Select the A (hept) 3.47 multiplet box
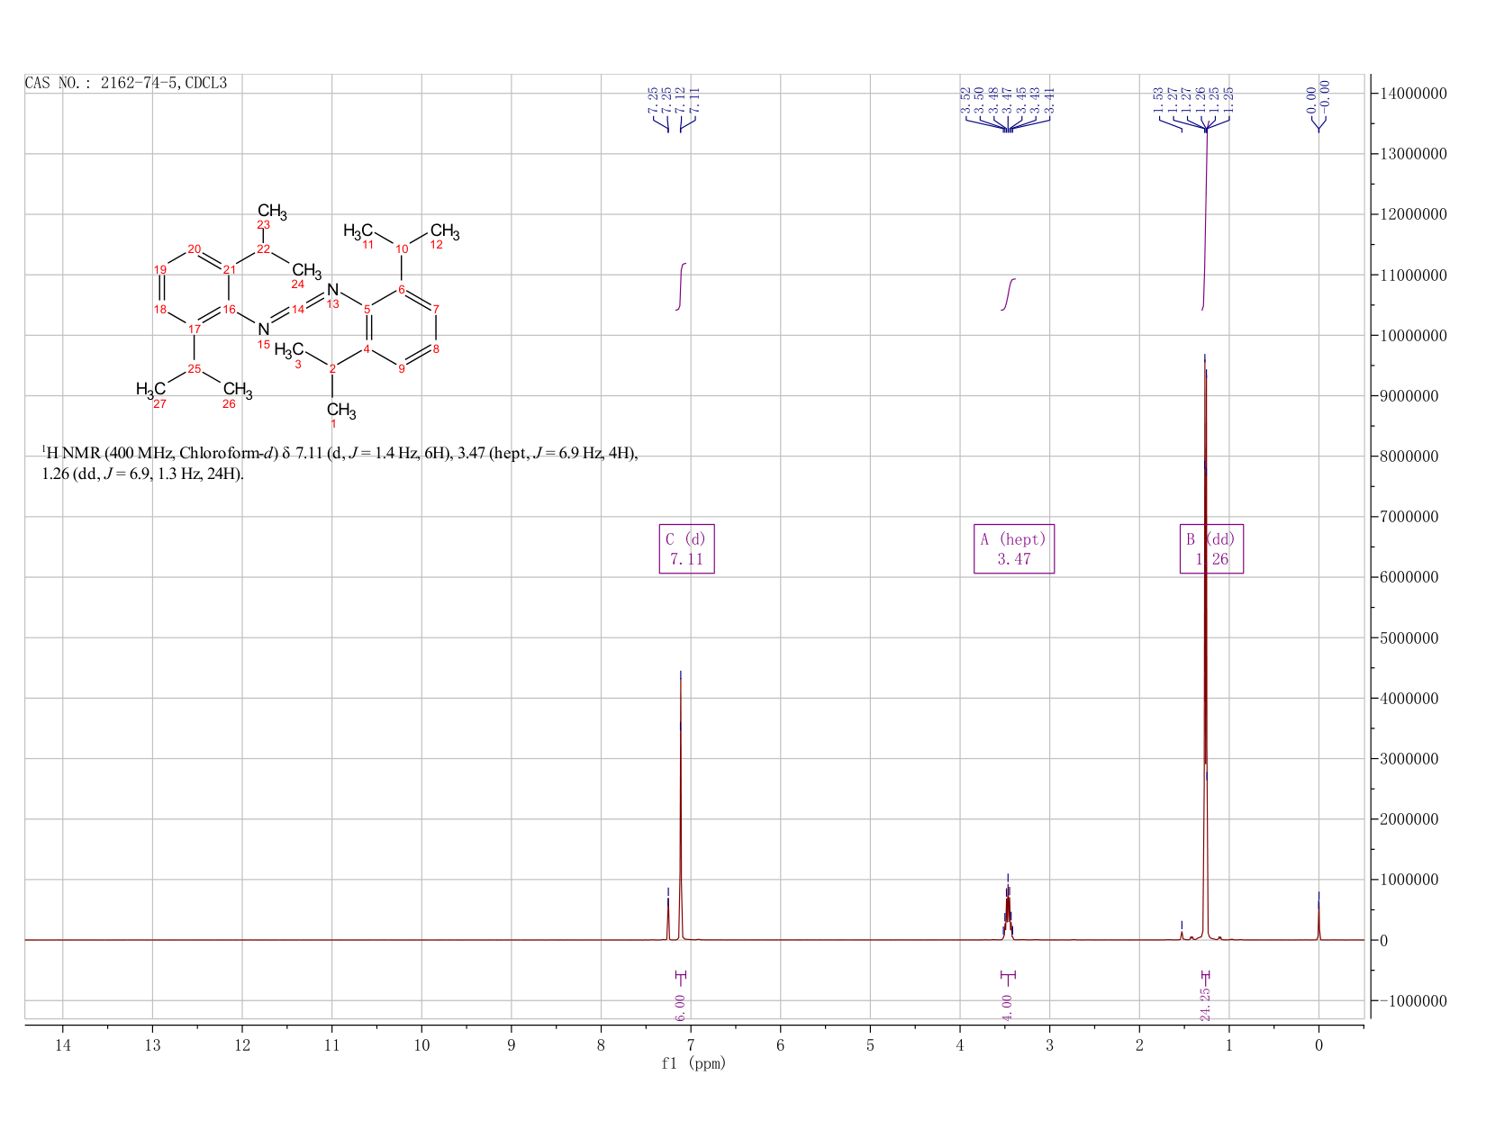Image resolution: width=1486 pixels, height=1148 pixels. 1014,549
